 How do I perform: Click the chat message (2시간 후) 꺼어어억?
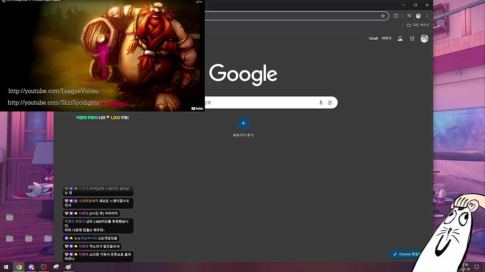point(91,213)
